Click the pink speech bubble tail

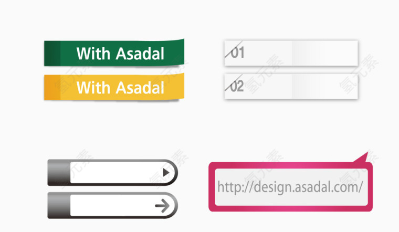coord(361,157)
